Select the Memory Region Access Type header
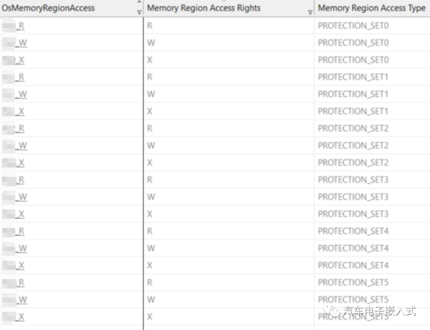The height and width of the screenshot is (330, 430). tap(371, 8)
